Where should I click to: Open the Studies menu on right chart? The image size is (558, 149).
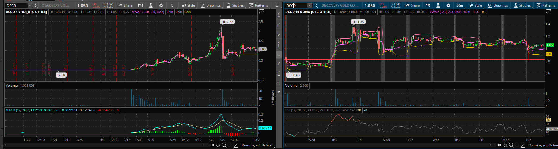coord(522,5)
